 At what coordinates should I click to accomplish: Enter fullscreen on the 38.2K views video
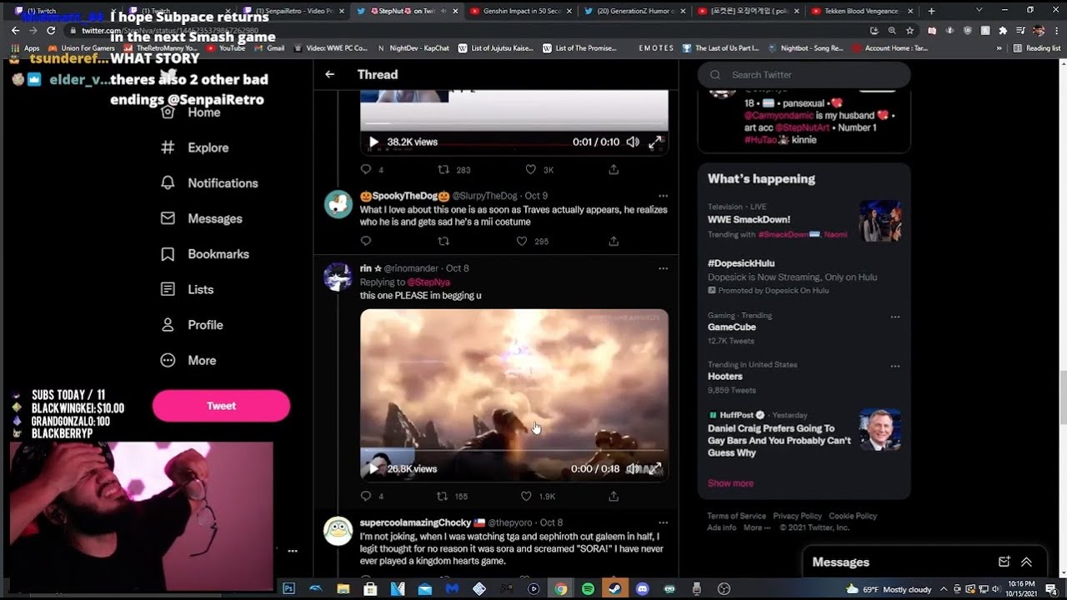(656, 142)
